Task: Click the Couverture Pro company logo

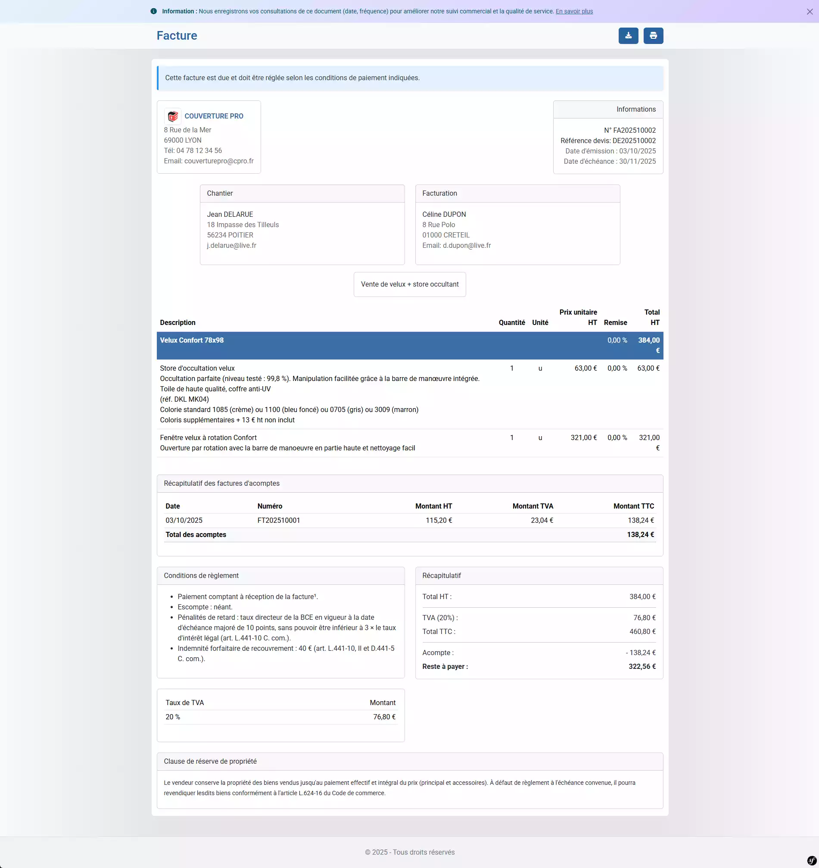Action: click(x=173, y=116)
